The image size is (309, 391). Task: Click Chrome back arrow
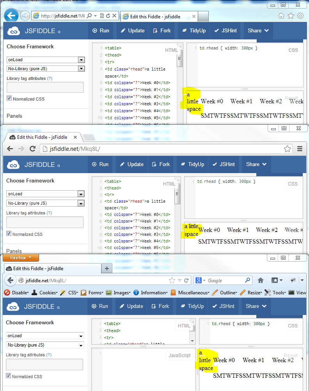click(x=10, y=149)
